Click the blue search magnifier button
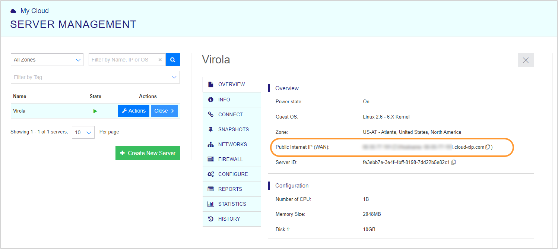Image resolution: width=558 pixels, height=249 pixels. pos(173,60)
